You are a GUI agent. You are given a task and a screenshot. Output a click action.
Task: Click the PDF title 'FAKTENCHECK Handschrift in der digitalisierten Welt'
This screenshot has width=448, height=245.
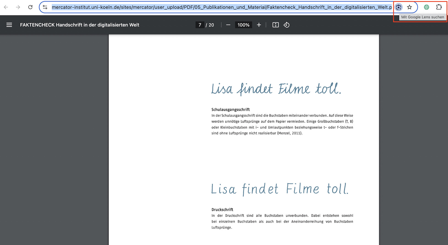[x=80, y=25]
